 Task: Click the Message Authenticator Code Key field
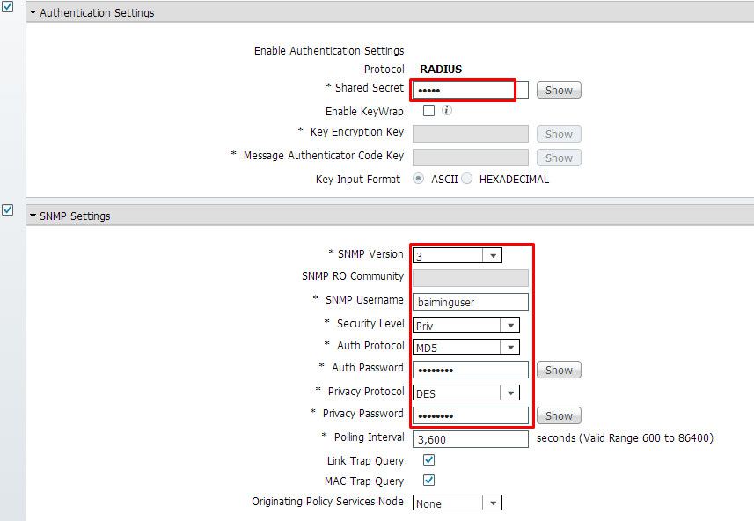click(471, 158)
